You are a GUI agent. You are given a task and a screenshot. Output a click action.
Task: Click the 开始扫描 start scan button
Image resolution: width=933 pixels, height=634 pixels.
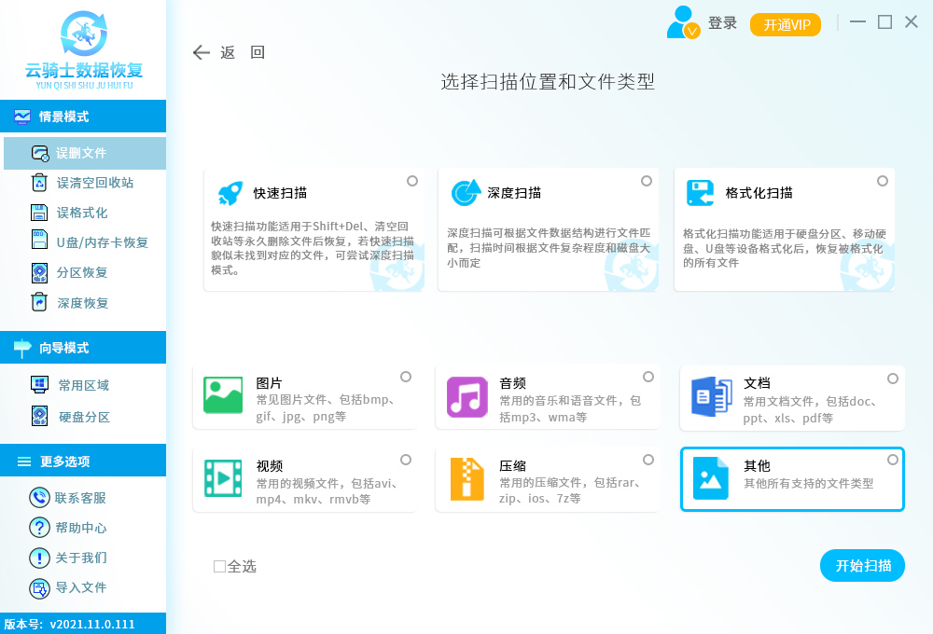pyautogui.click(x=862, y=565)
